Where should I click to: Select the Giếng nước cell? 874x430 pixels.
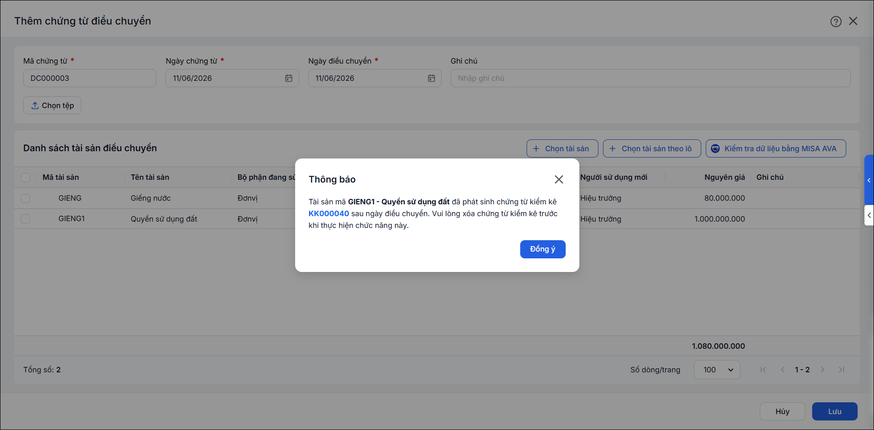(x=151, y=198)
